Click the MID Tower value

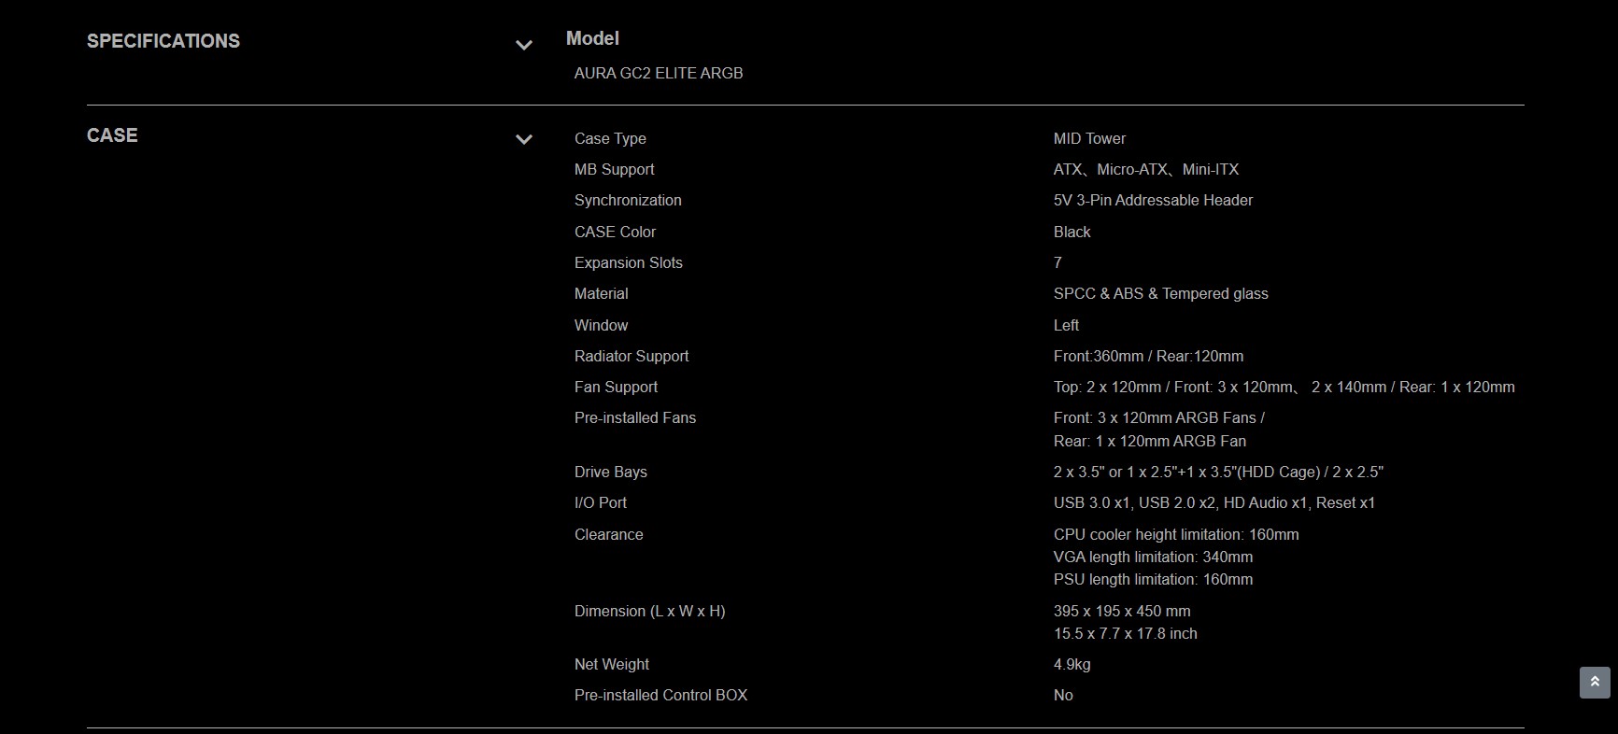click(x=1089, y=138)
